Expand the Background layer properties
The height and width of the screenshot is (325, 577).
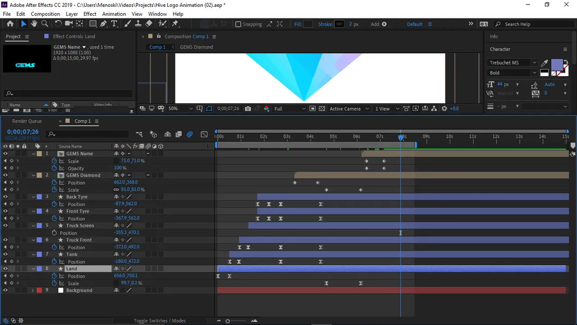click(x=33, y=290)
